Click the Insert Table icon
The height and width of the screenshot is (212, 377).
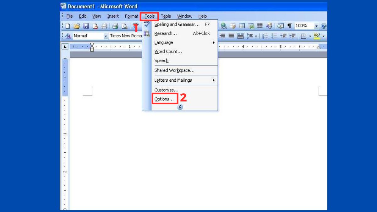pos(242,26)
